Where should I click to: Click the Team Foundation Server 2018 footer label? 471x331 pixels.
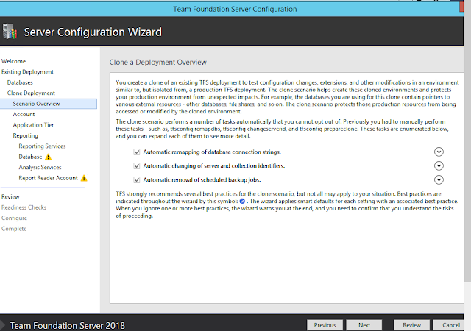[67, 326]
